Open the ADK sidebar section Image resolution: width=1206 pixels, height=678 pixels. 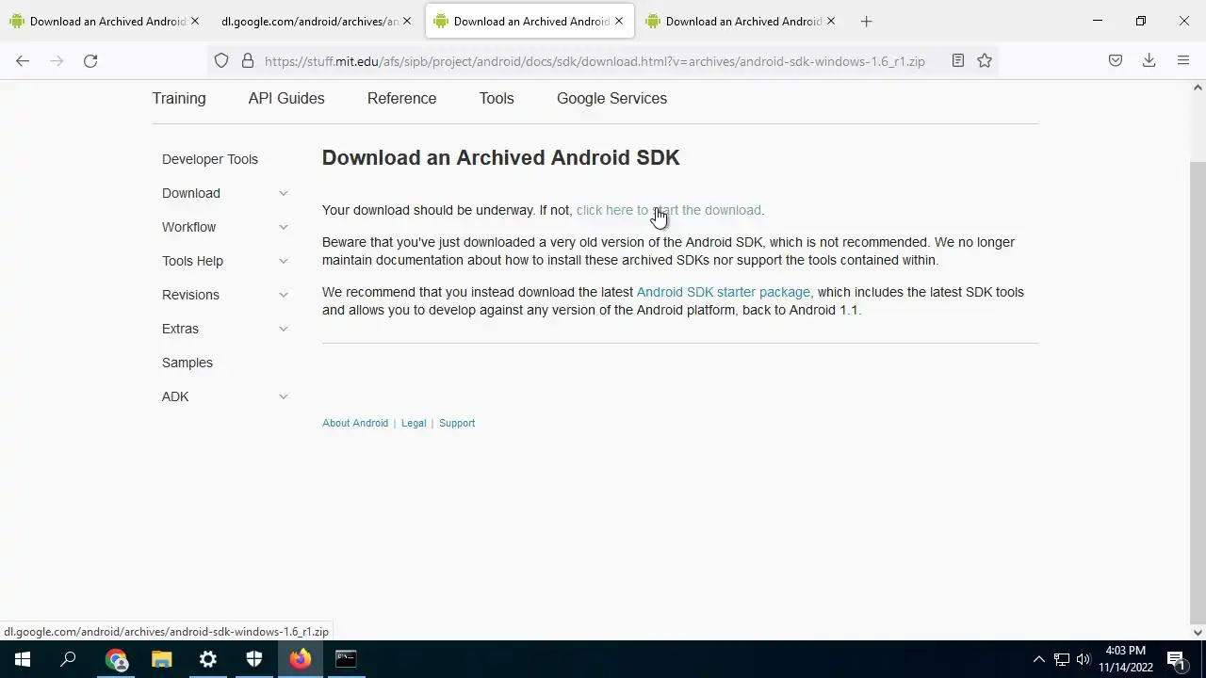coord(175,396)
